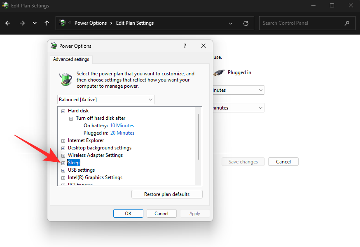This screenshot has width=360, height=247.
Task: Select Desktop background settings label
Action: click(100, 148)
